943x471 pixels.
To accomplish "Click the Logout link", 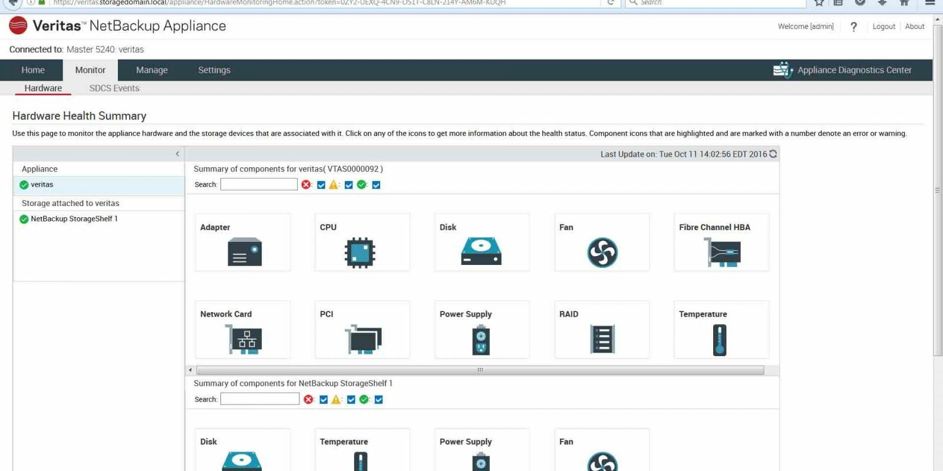I will click(883, 26).
